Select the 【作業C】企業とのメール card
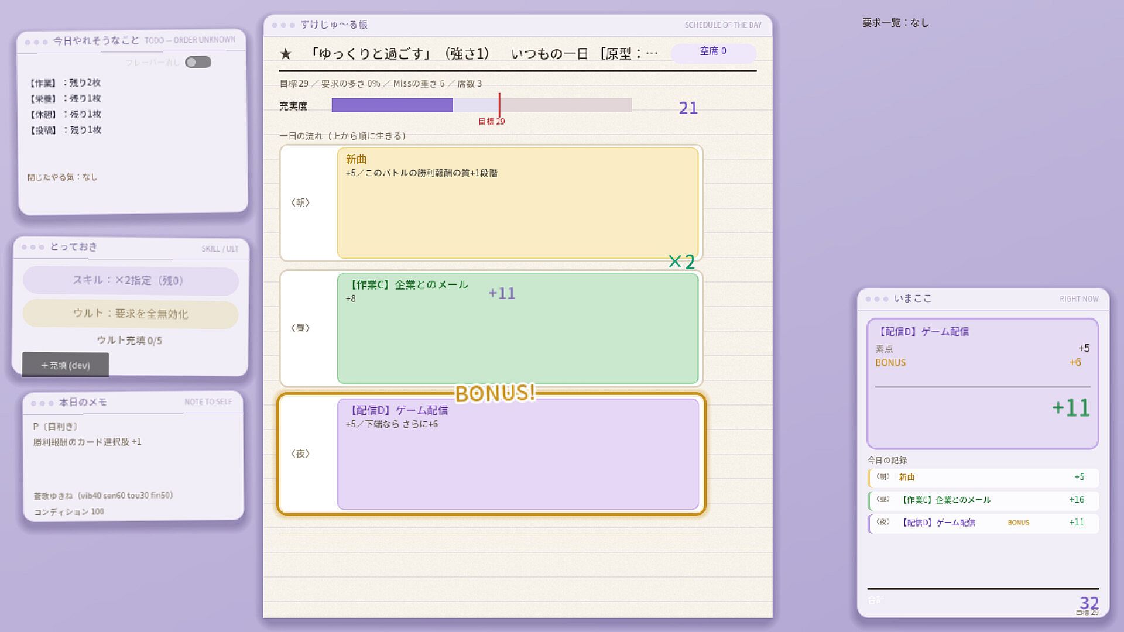The height and width of the screenshot is (632, 1124). [x=518, y=328]
